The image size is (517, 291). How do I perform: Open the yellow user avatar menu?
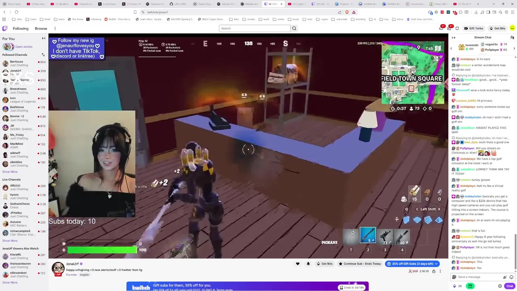[512, 28]
